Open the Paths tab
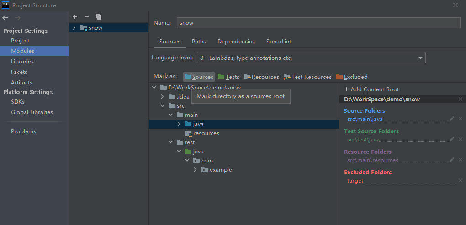This screenshot has width=466, height=225. 199,42
